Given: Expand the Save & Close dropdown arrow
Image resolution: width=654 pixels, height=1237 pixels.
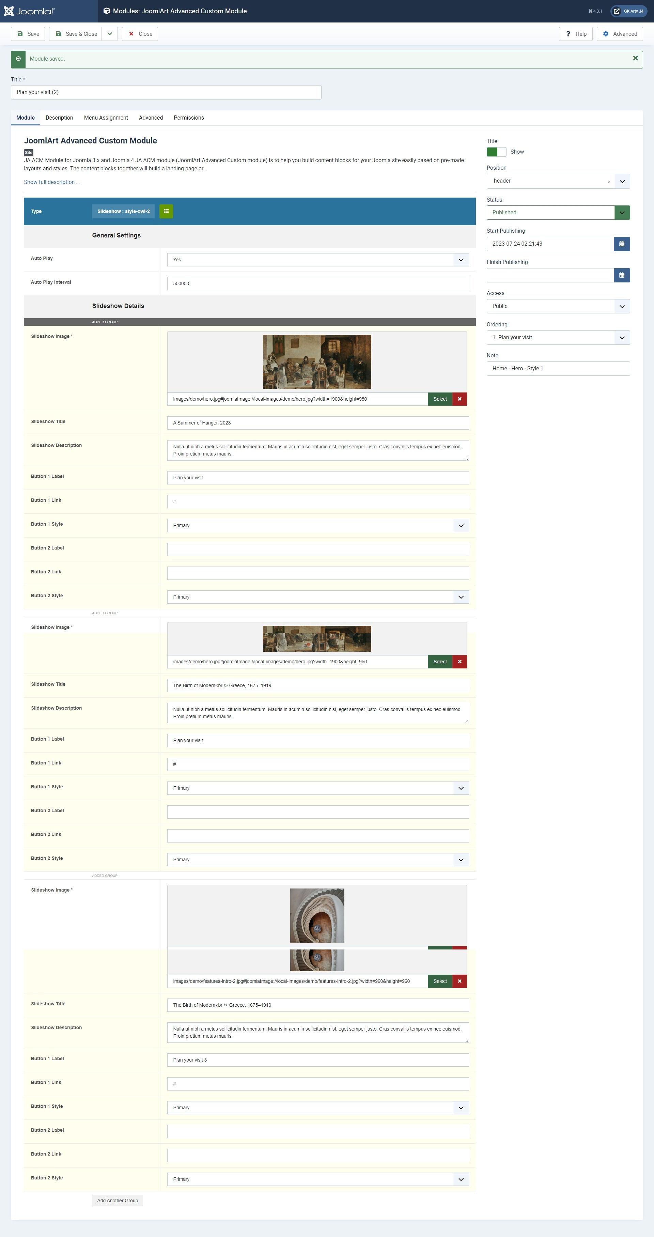Looking at the screenshot, I should point(109,34).
